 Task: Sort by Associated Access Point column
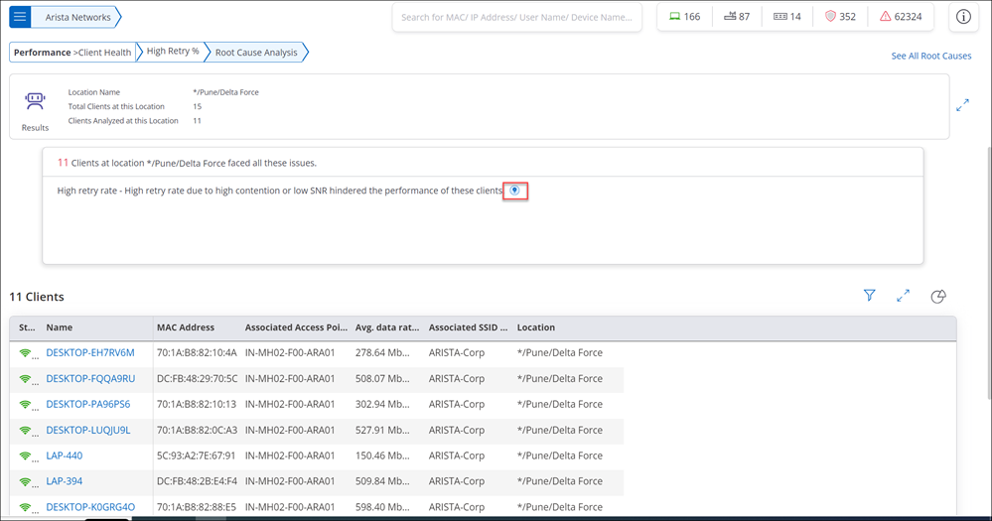point(296,327)
